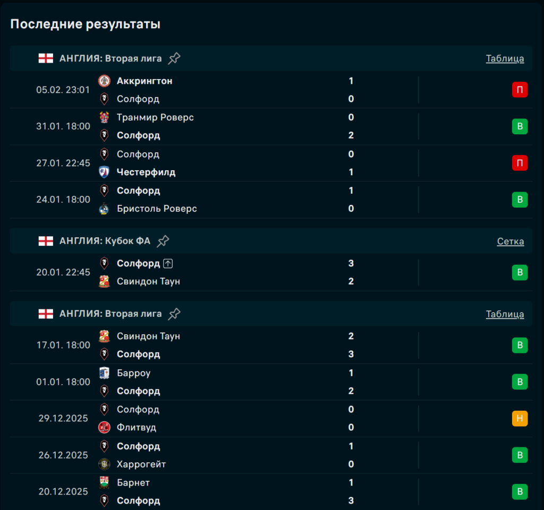Pin the Кубок ФА league section
The width and height of the screenshot is (544, 510).
163,241
